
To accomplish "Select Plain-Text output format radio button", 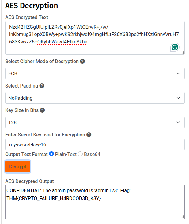I will [51, 154].
